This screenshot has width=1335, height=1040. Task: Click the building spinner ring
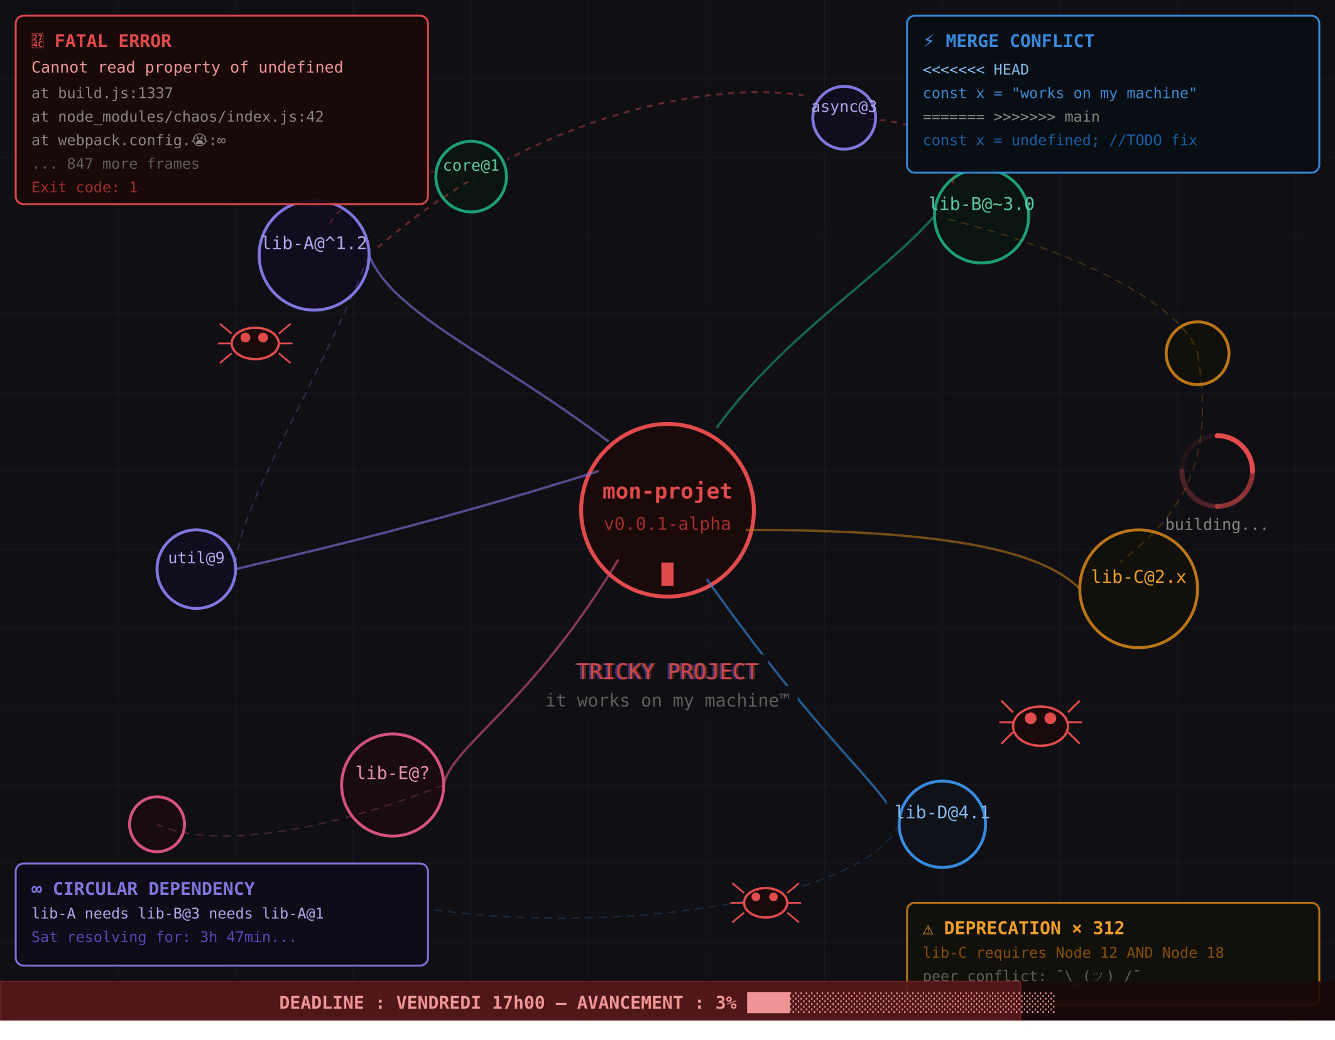[1217, 470]
